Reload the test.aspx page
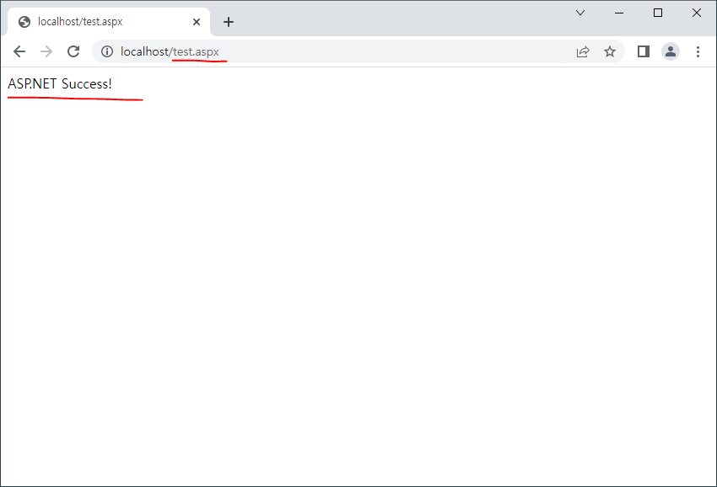The image size is (717, 487). tap(73, 51)
